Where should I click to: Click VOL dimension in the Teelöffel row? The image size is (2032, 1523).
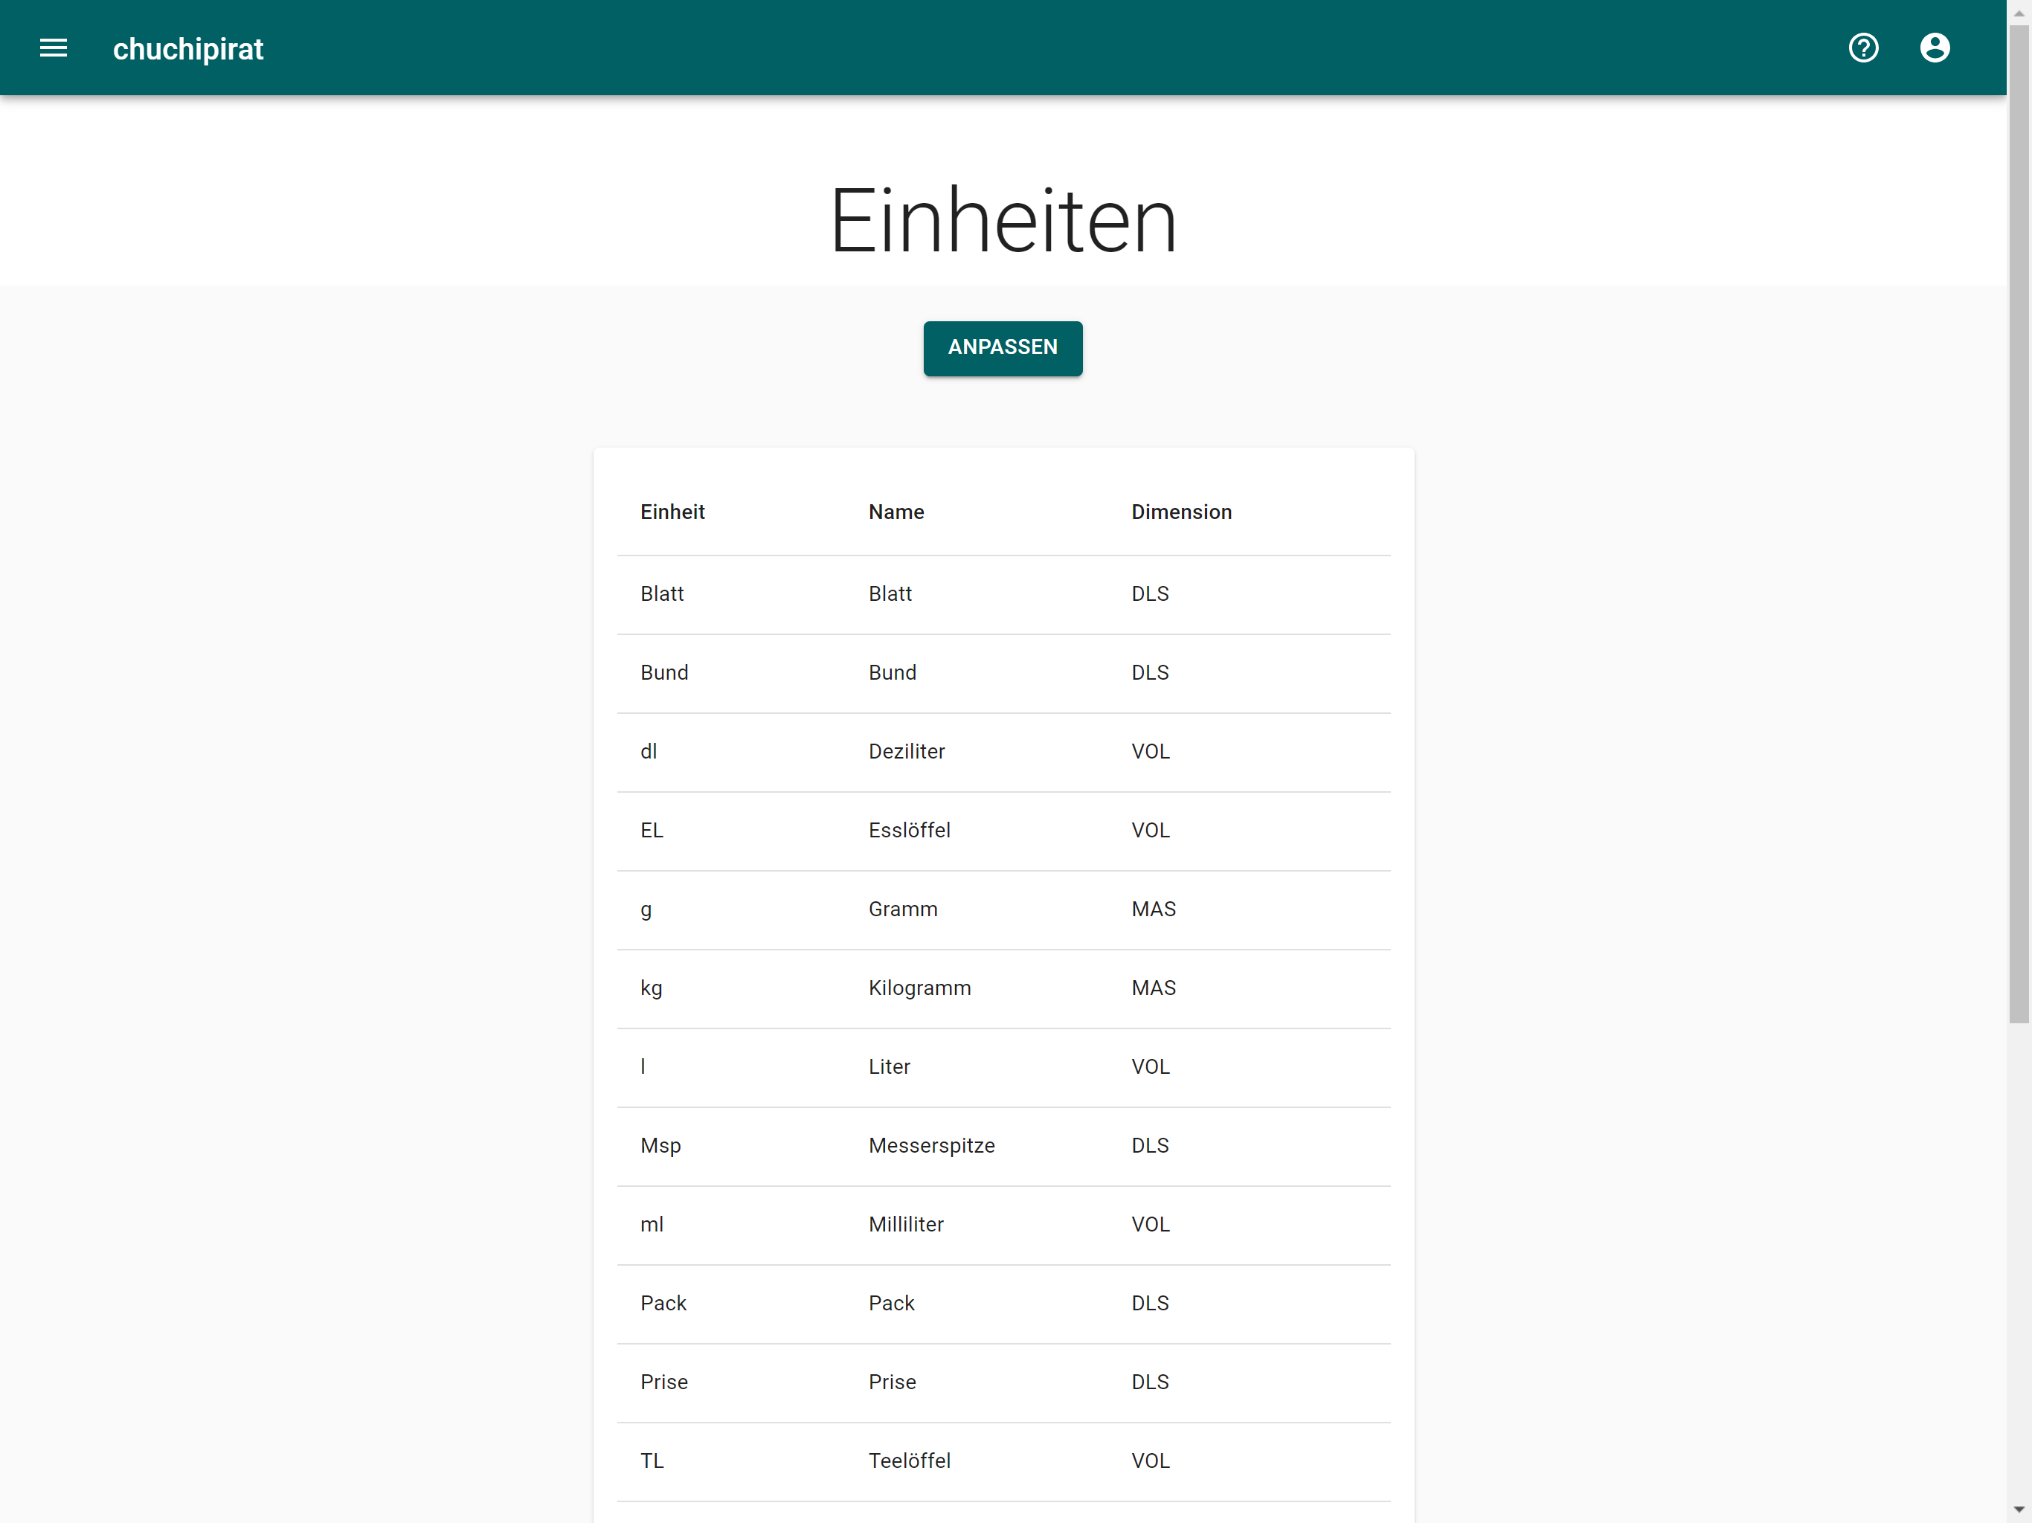pos(1150,1461)
